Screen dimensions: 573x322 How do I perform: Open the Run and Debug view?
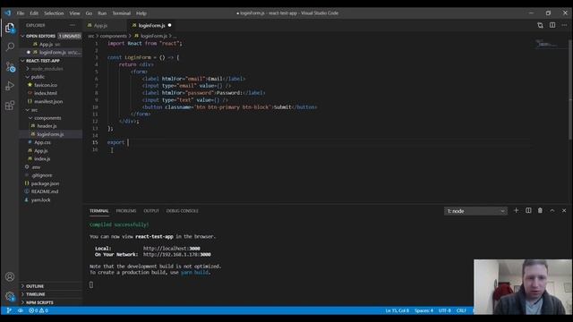click(10, 86)
